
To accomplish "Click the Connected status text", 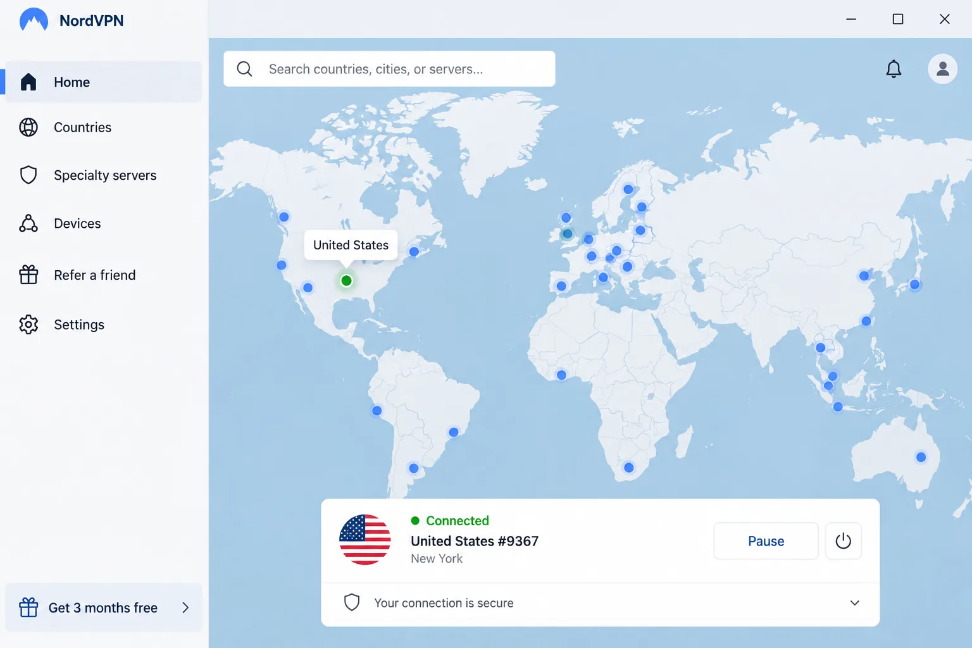I will pyautogui.click(x=458, y=521).
